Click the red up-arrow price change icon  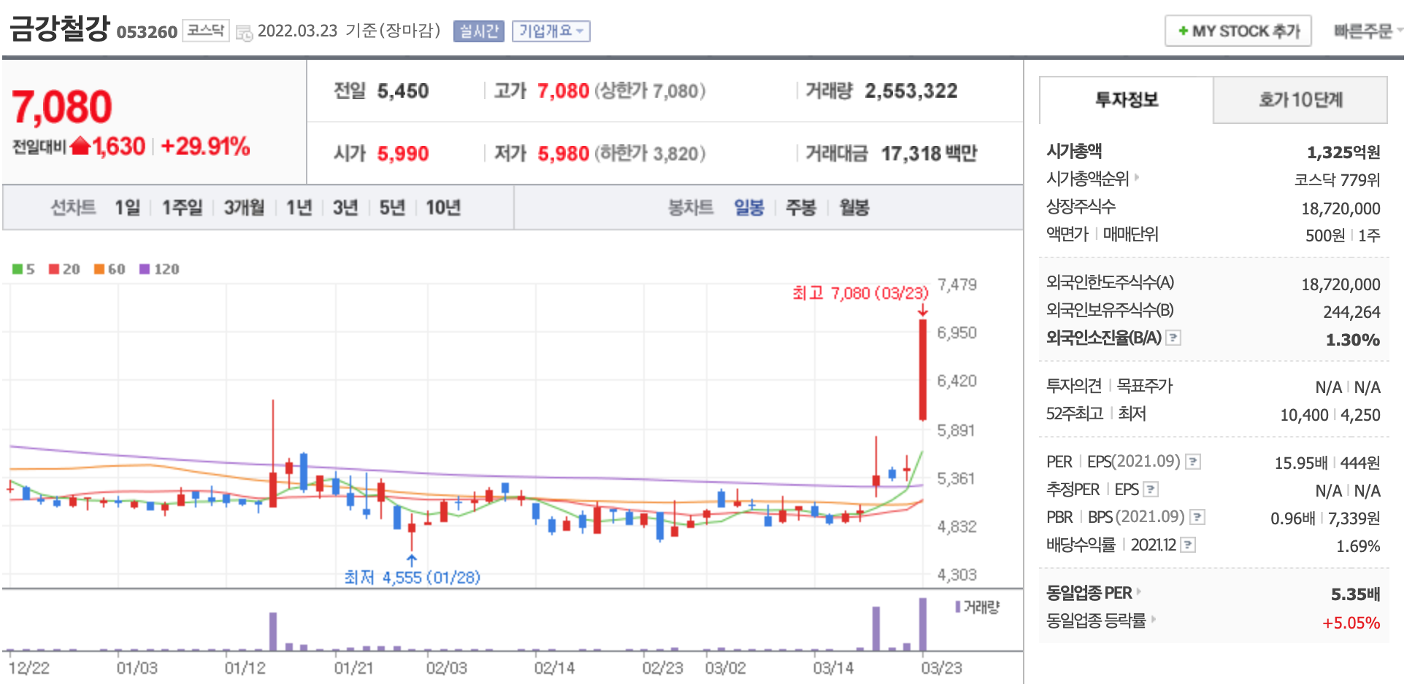(x=80, y=146)
